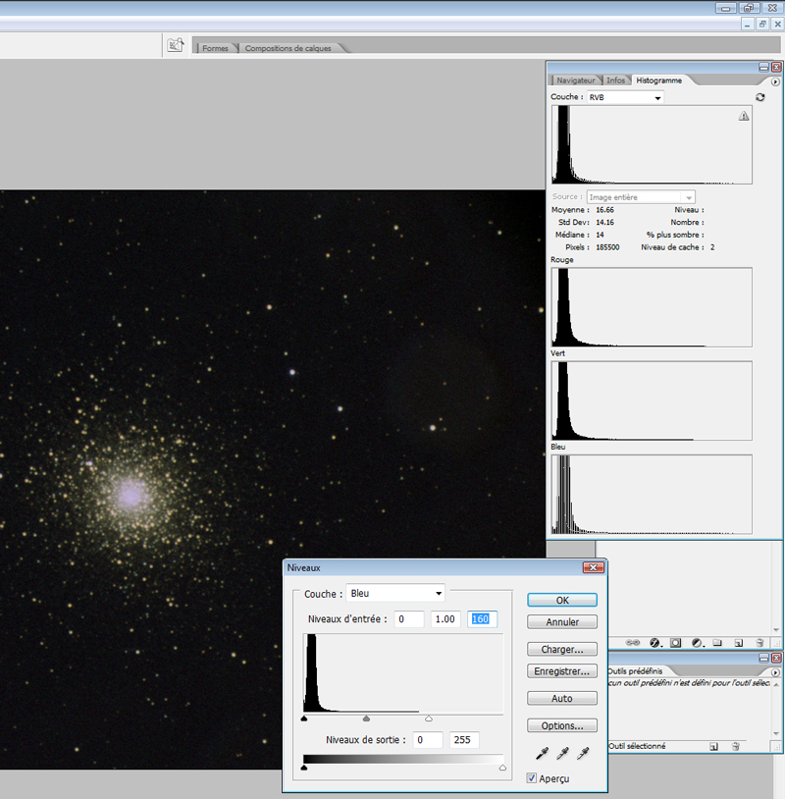Switch to the Navigateur tab
The height and width of the screenshot is (799, 785).
pyautogui.click(x=575, y=80)
